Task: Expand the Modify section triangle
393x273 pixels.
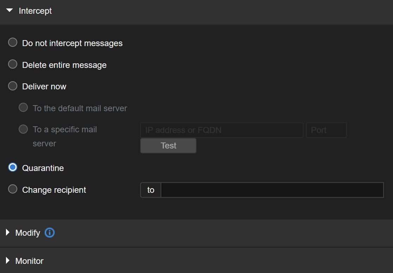Action: (x=8, y=233)
